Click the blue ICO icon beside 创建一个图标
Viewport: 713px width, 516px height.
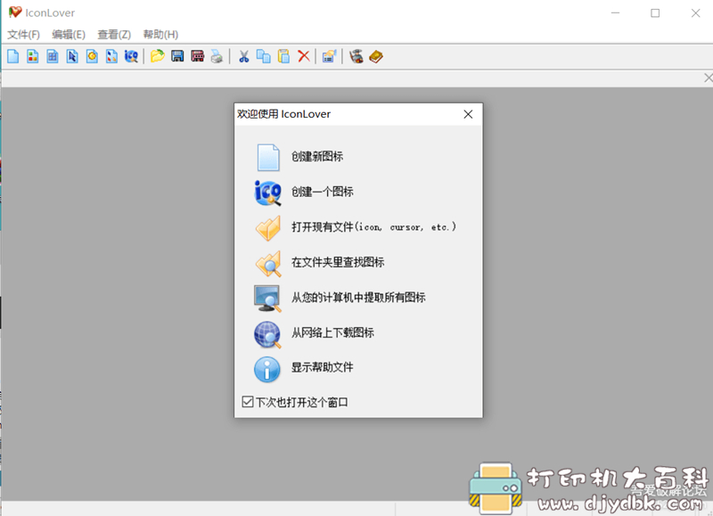(x=267, y=192)
